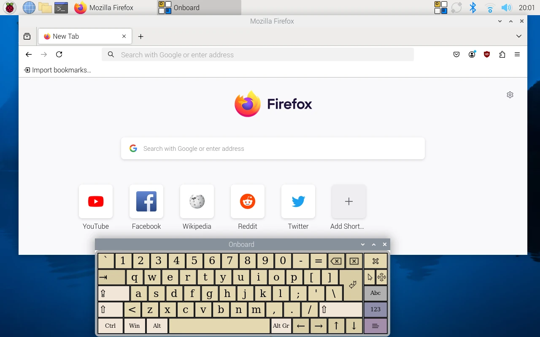
Task: Click backspace key on Onboard keyboard
Action: [x=336, y=261]
